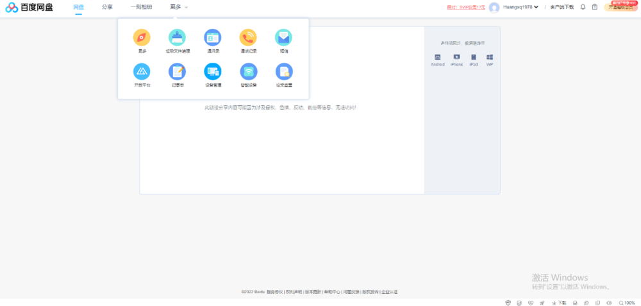Open the 企业认证 footer link

point(390,292)
